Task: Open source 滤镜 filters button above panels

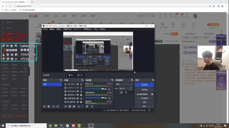Action: [80, 75]
